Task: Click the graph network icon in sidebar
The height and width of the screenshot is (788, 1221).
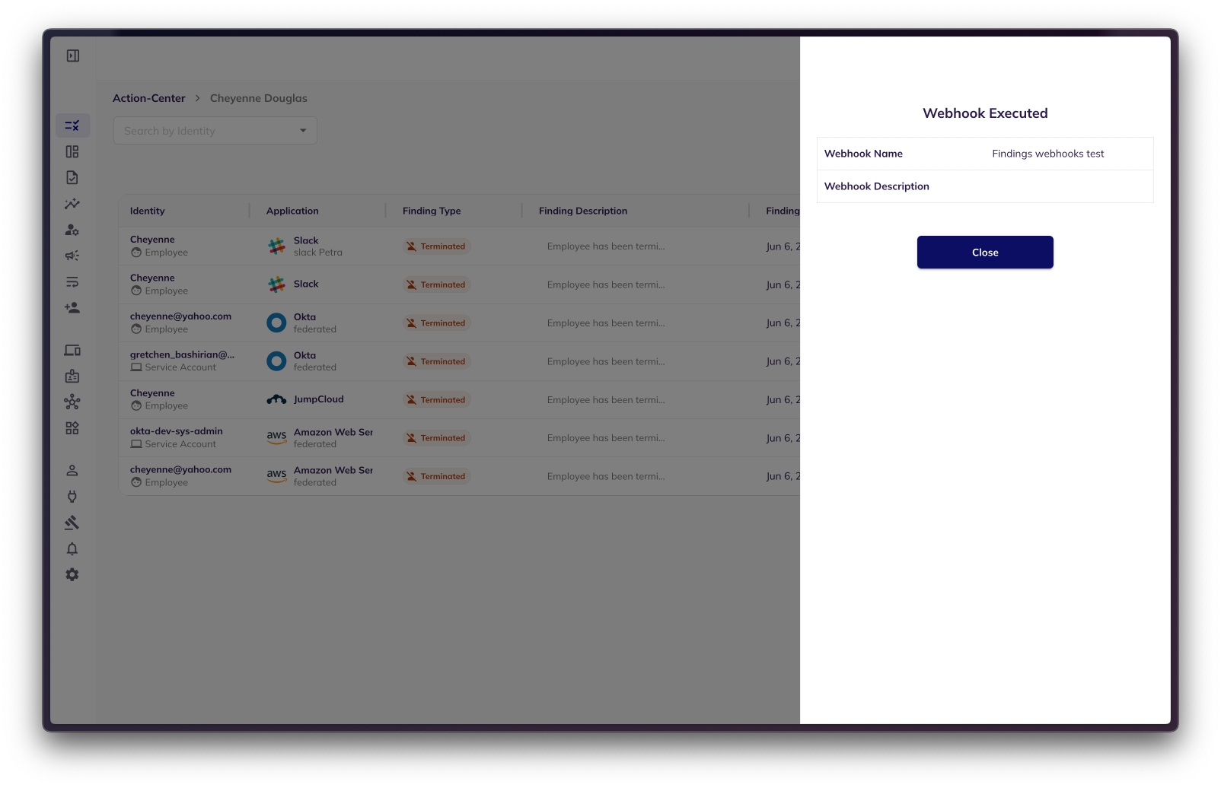Action: [72, 402]
